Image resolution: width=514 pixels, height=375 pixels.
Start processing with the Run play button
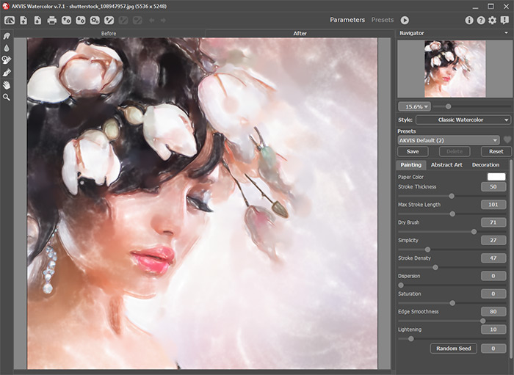click(x=405, y=21)
